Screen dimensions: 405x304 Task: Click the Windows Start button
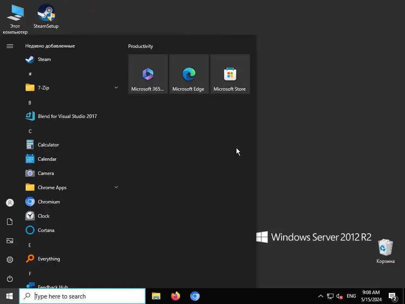(x=9, y=296)
